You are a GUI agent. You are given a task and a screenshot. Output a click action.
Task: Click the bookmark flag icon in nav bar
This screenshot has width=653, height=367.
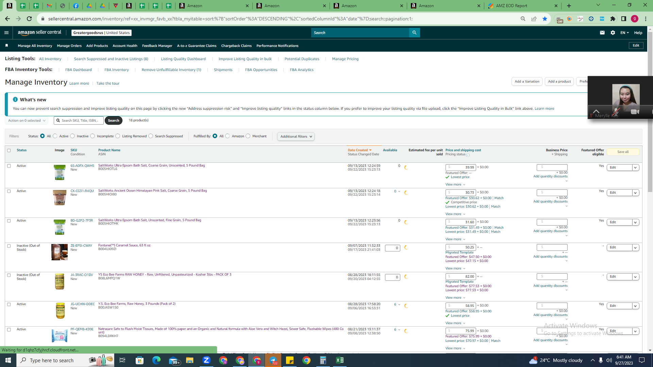(x=6, y=46)
